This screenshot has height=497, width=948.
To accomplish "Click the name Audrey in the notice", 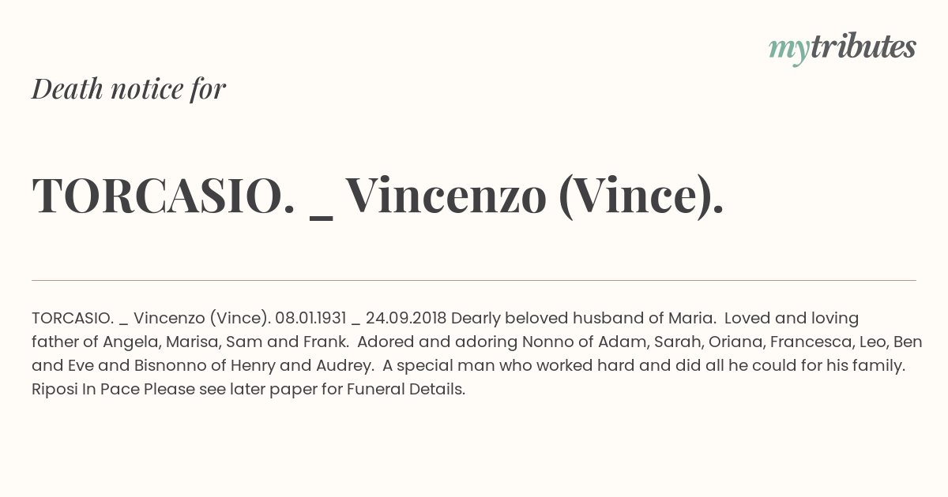I will [344, 366].
